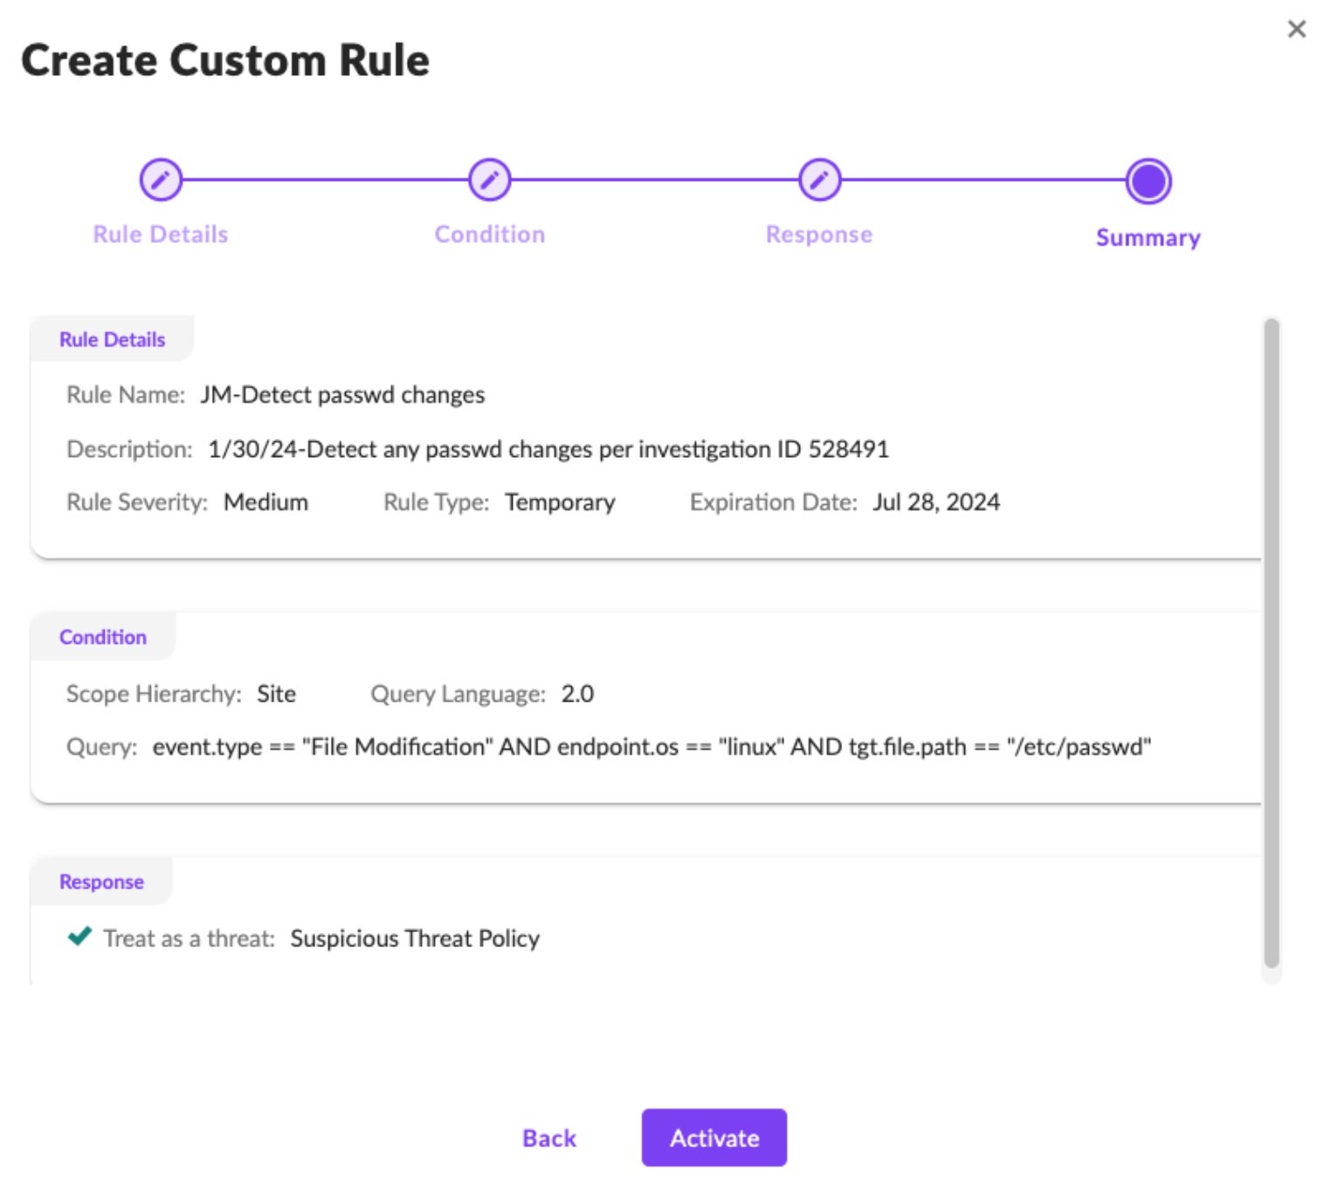Viewport: 1324px width, 1183px height.
Task: Click the Condition step pencil icon
Action: [x=489, y=181]
